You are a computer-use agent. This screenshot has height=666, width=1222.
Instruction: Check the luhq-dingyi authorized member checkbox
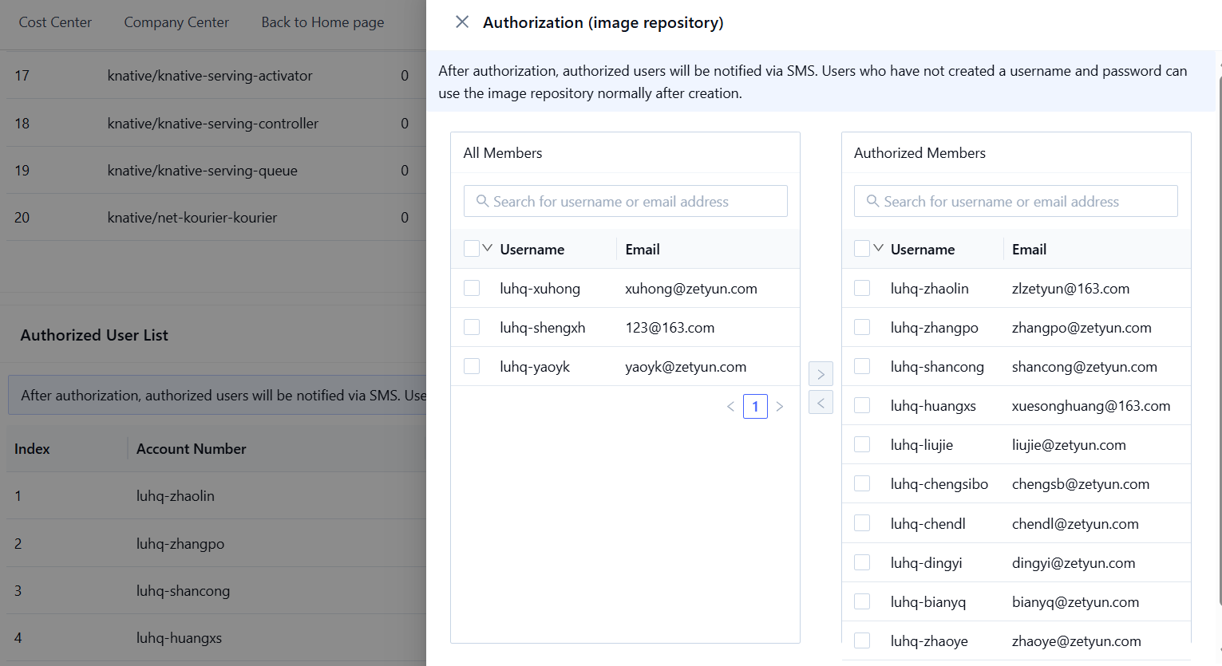pyautogui.click(x=862, y=562)
